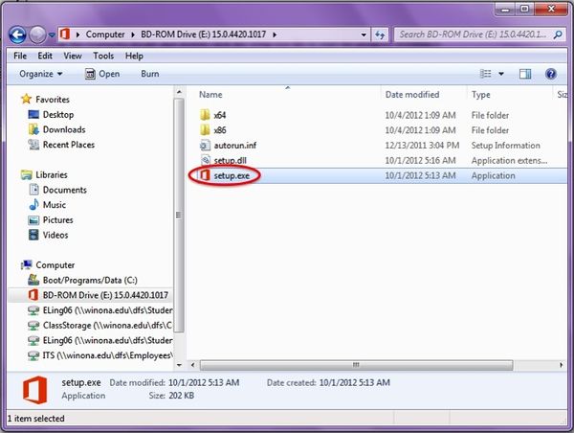Click the Burn toolbar button
This screenshot has width=574, height=433.
click(150, 74)
